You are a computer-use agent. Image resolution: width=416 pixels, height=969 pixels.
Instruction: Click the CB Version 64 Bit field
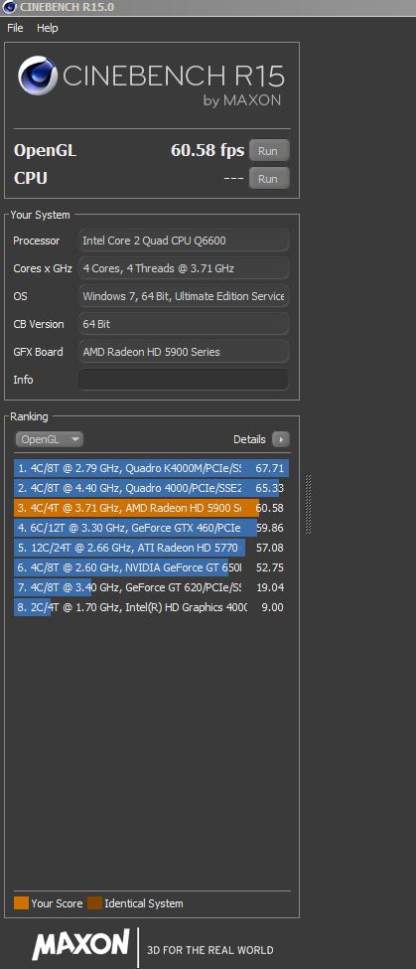(184, 324)
